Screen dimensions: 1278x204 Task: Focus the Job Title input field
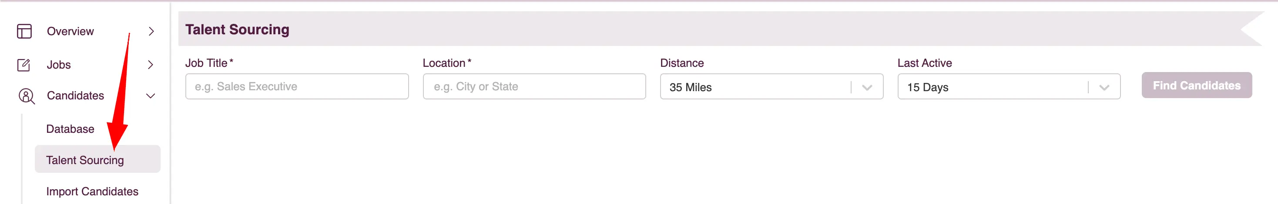pos(297,87)
